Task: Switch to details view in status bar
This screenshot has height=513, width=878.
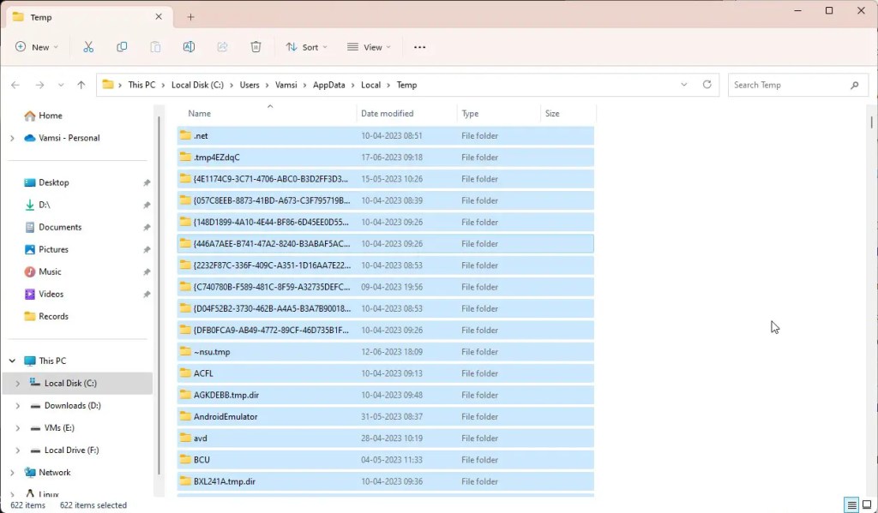Action: (851, 505)
